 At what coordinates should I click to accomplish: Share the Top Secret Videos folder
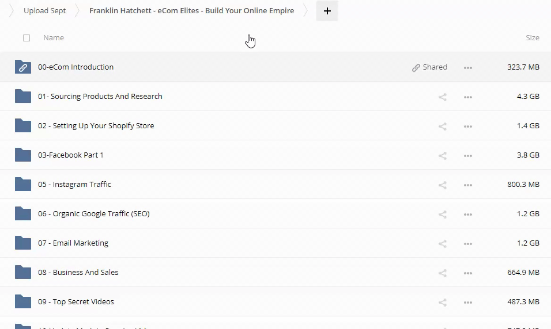(443, 302)
